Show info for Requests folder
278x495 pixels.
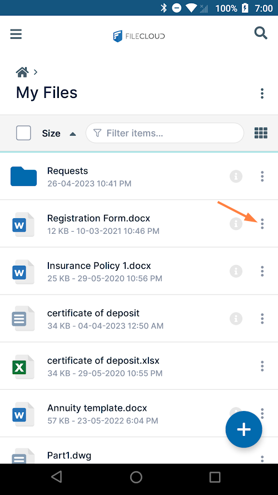click(x=236, y=176)
